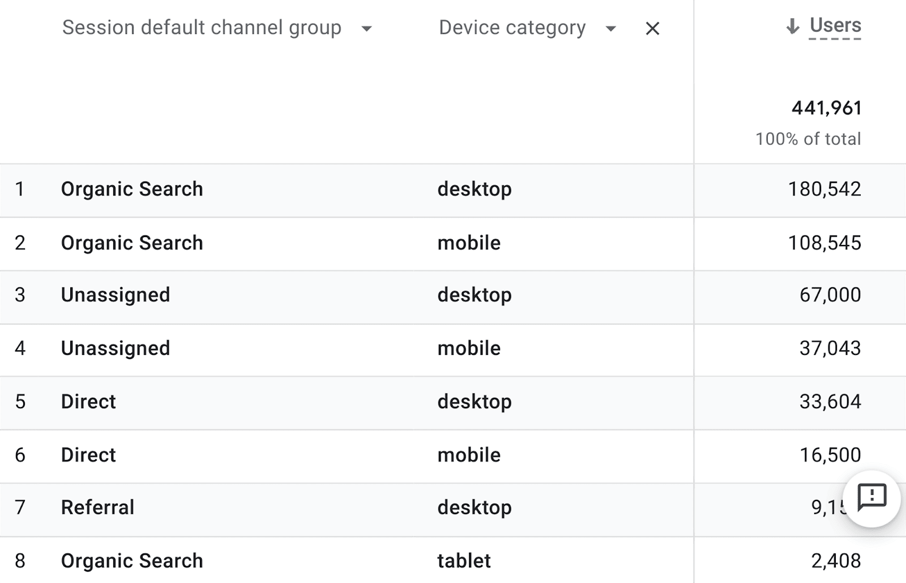Image resolution: width=906 pixels, height=583 pixels.
Task: Click the downward sort arrow beside Users
Action: (x=792, y=25)
